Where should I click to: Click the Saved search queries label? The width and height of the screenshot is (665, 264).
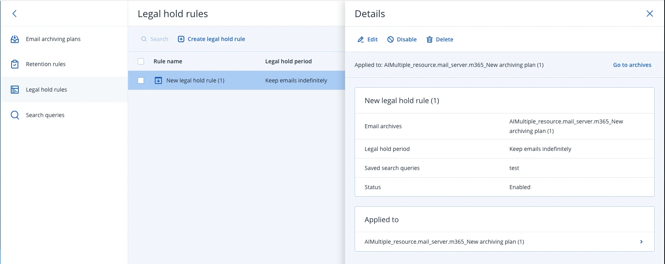coord(392,168)
